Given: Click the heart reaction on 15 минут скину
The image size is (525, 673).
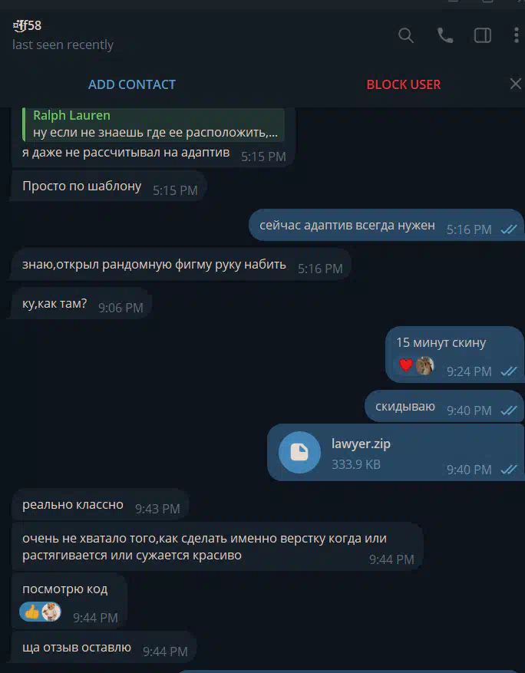Looking at the screenshot, I should pyautogui.click(x=406, y=365).
